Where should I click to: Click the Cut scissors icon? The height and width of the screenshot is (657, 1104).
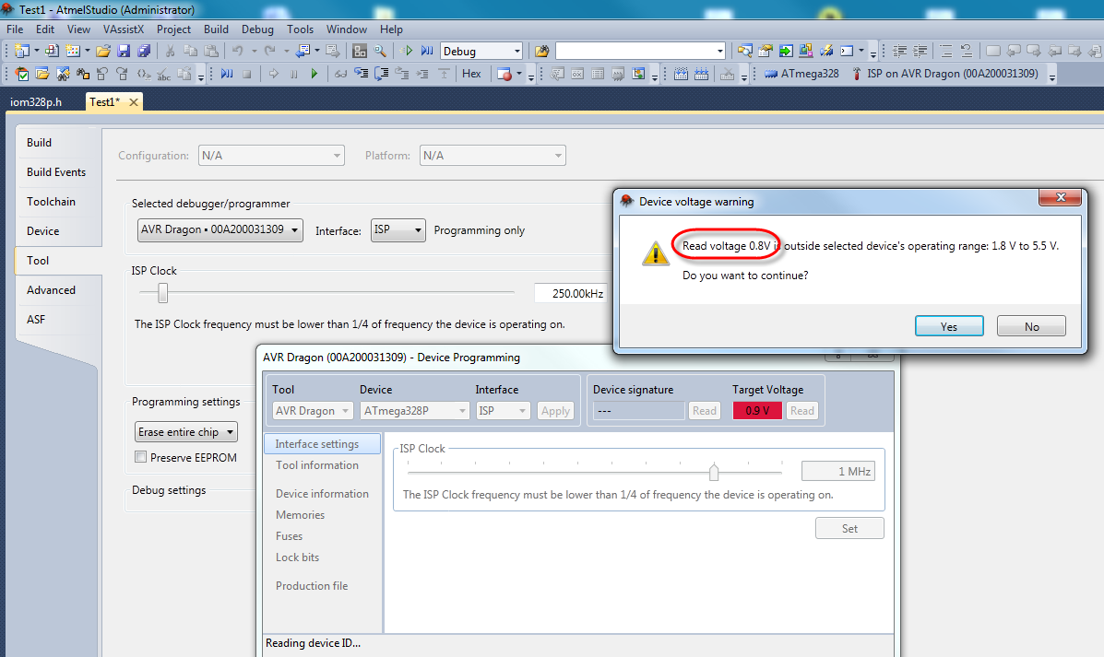(x=170, y=51)
